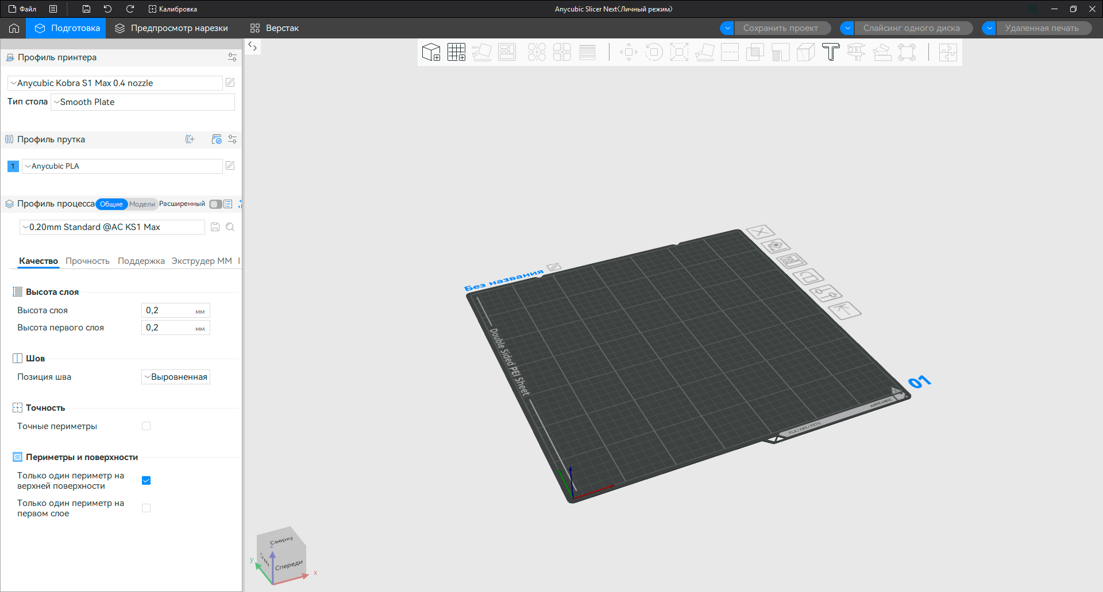Click the Add model cube icon

pyautogui.click(x=431, y=52)
